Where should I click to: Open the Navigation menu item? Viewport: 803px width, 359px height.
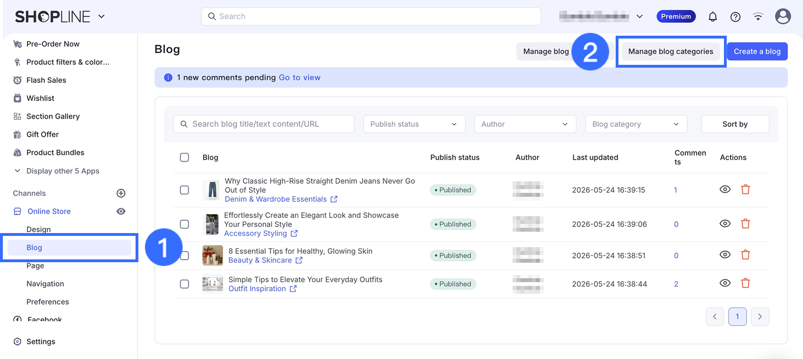click(45, 284)
